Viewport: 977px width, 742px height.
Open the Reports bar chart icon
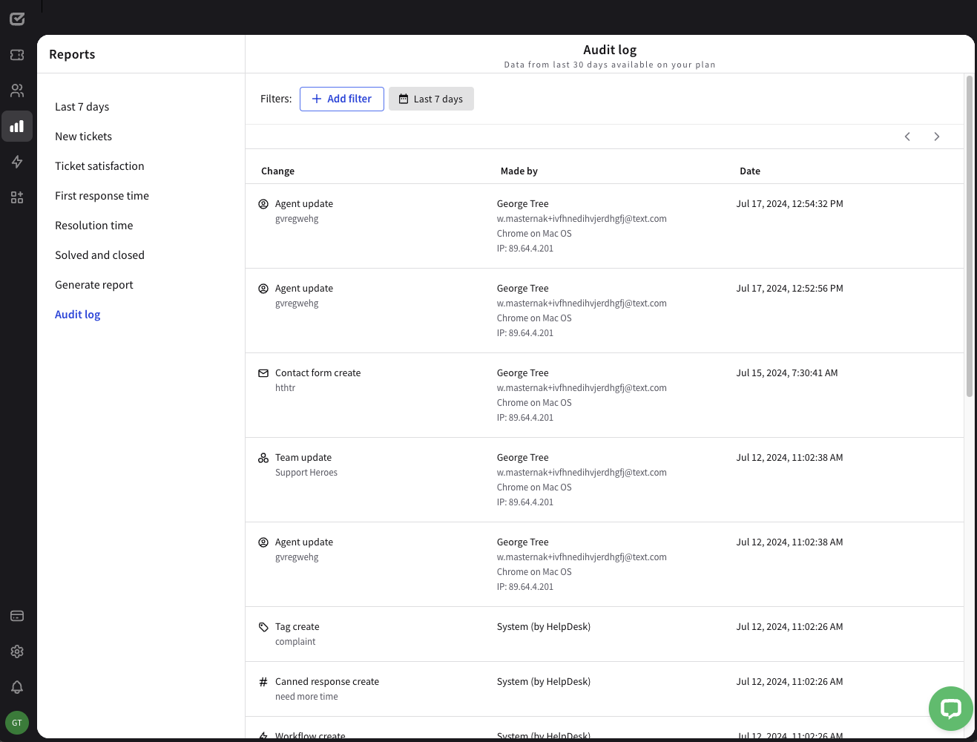pos(17,126)
